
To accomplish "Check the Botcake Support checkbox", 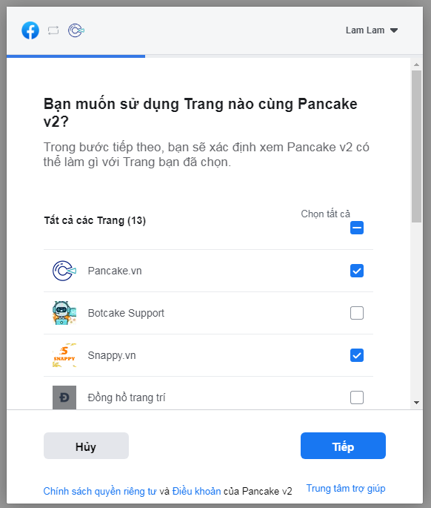I will [x=357, y=313].
